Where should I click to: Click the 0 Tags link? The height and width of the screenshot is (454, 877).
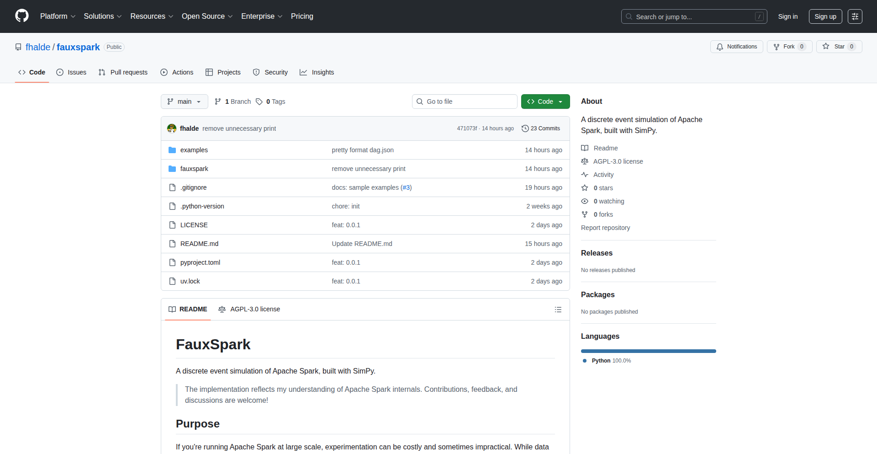click(271, 101)
